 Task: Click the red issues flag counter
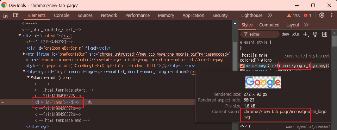click(x=307, y=16)
